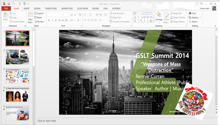Click the New Slide icon
This screenshot has height=125, width=220.
pyautogui.click(x=30, y=15)
